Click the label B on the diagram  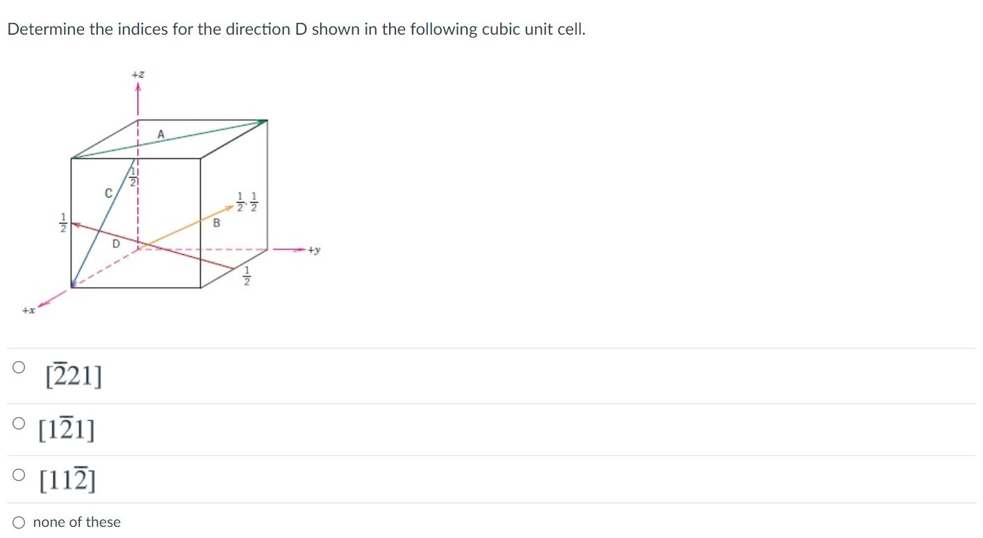point(217,224)
